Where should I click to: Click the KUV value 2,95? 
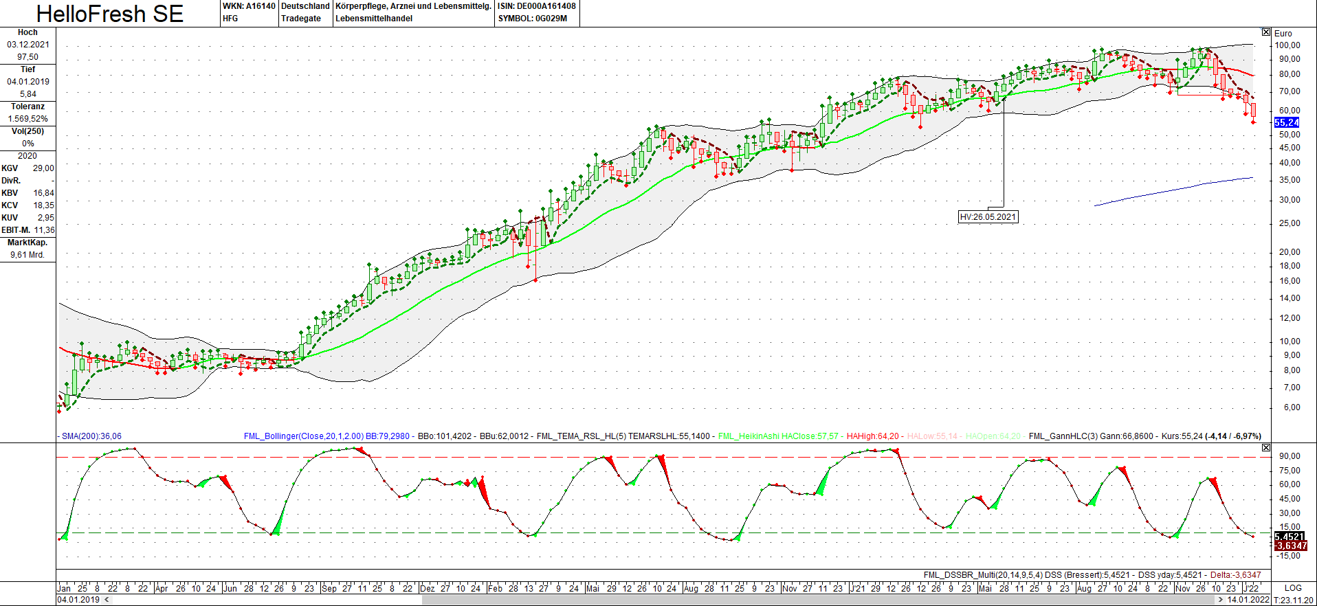(45, 218)
